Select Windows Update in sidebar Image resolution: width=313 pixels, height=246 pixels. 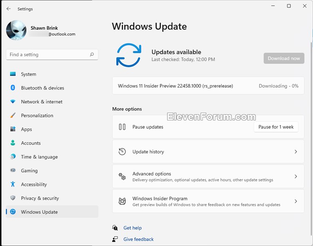(x=52, y=212)
